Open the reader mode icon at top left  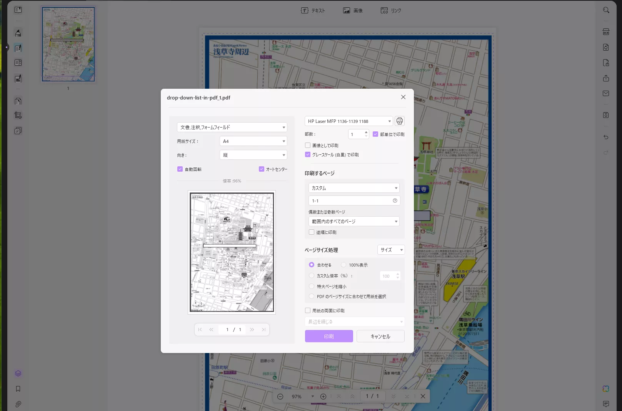[18, 10]
